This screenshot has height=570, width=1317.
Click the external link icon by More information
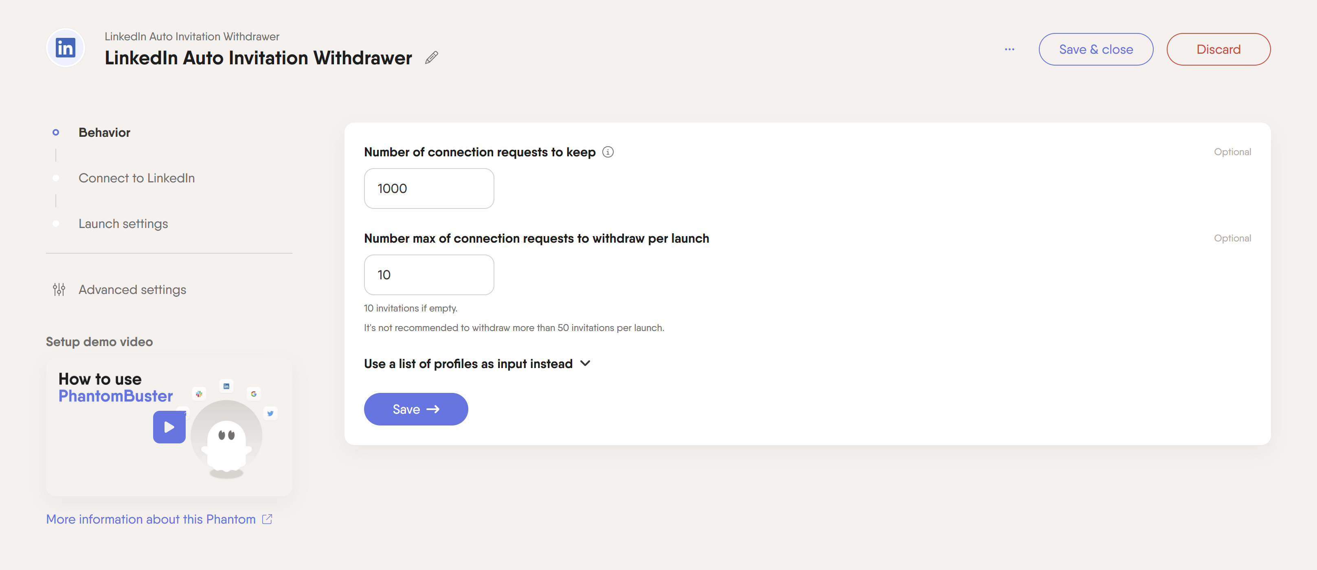267,519
